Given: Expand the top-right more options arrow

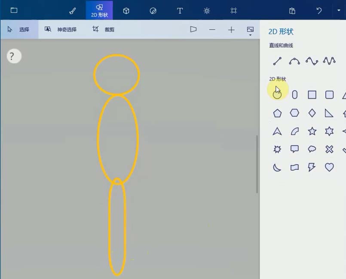Looking at the screenshot, I should 339,10.
